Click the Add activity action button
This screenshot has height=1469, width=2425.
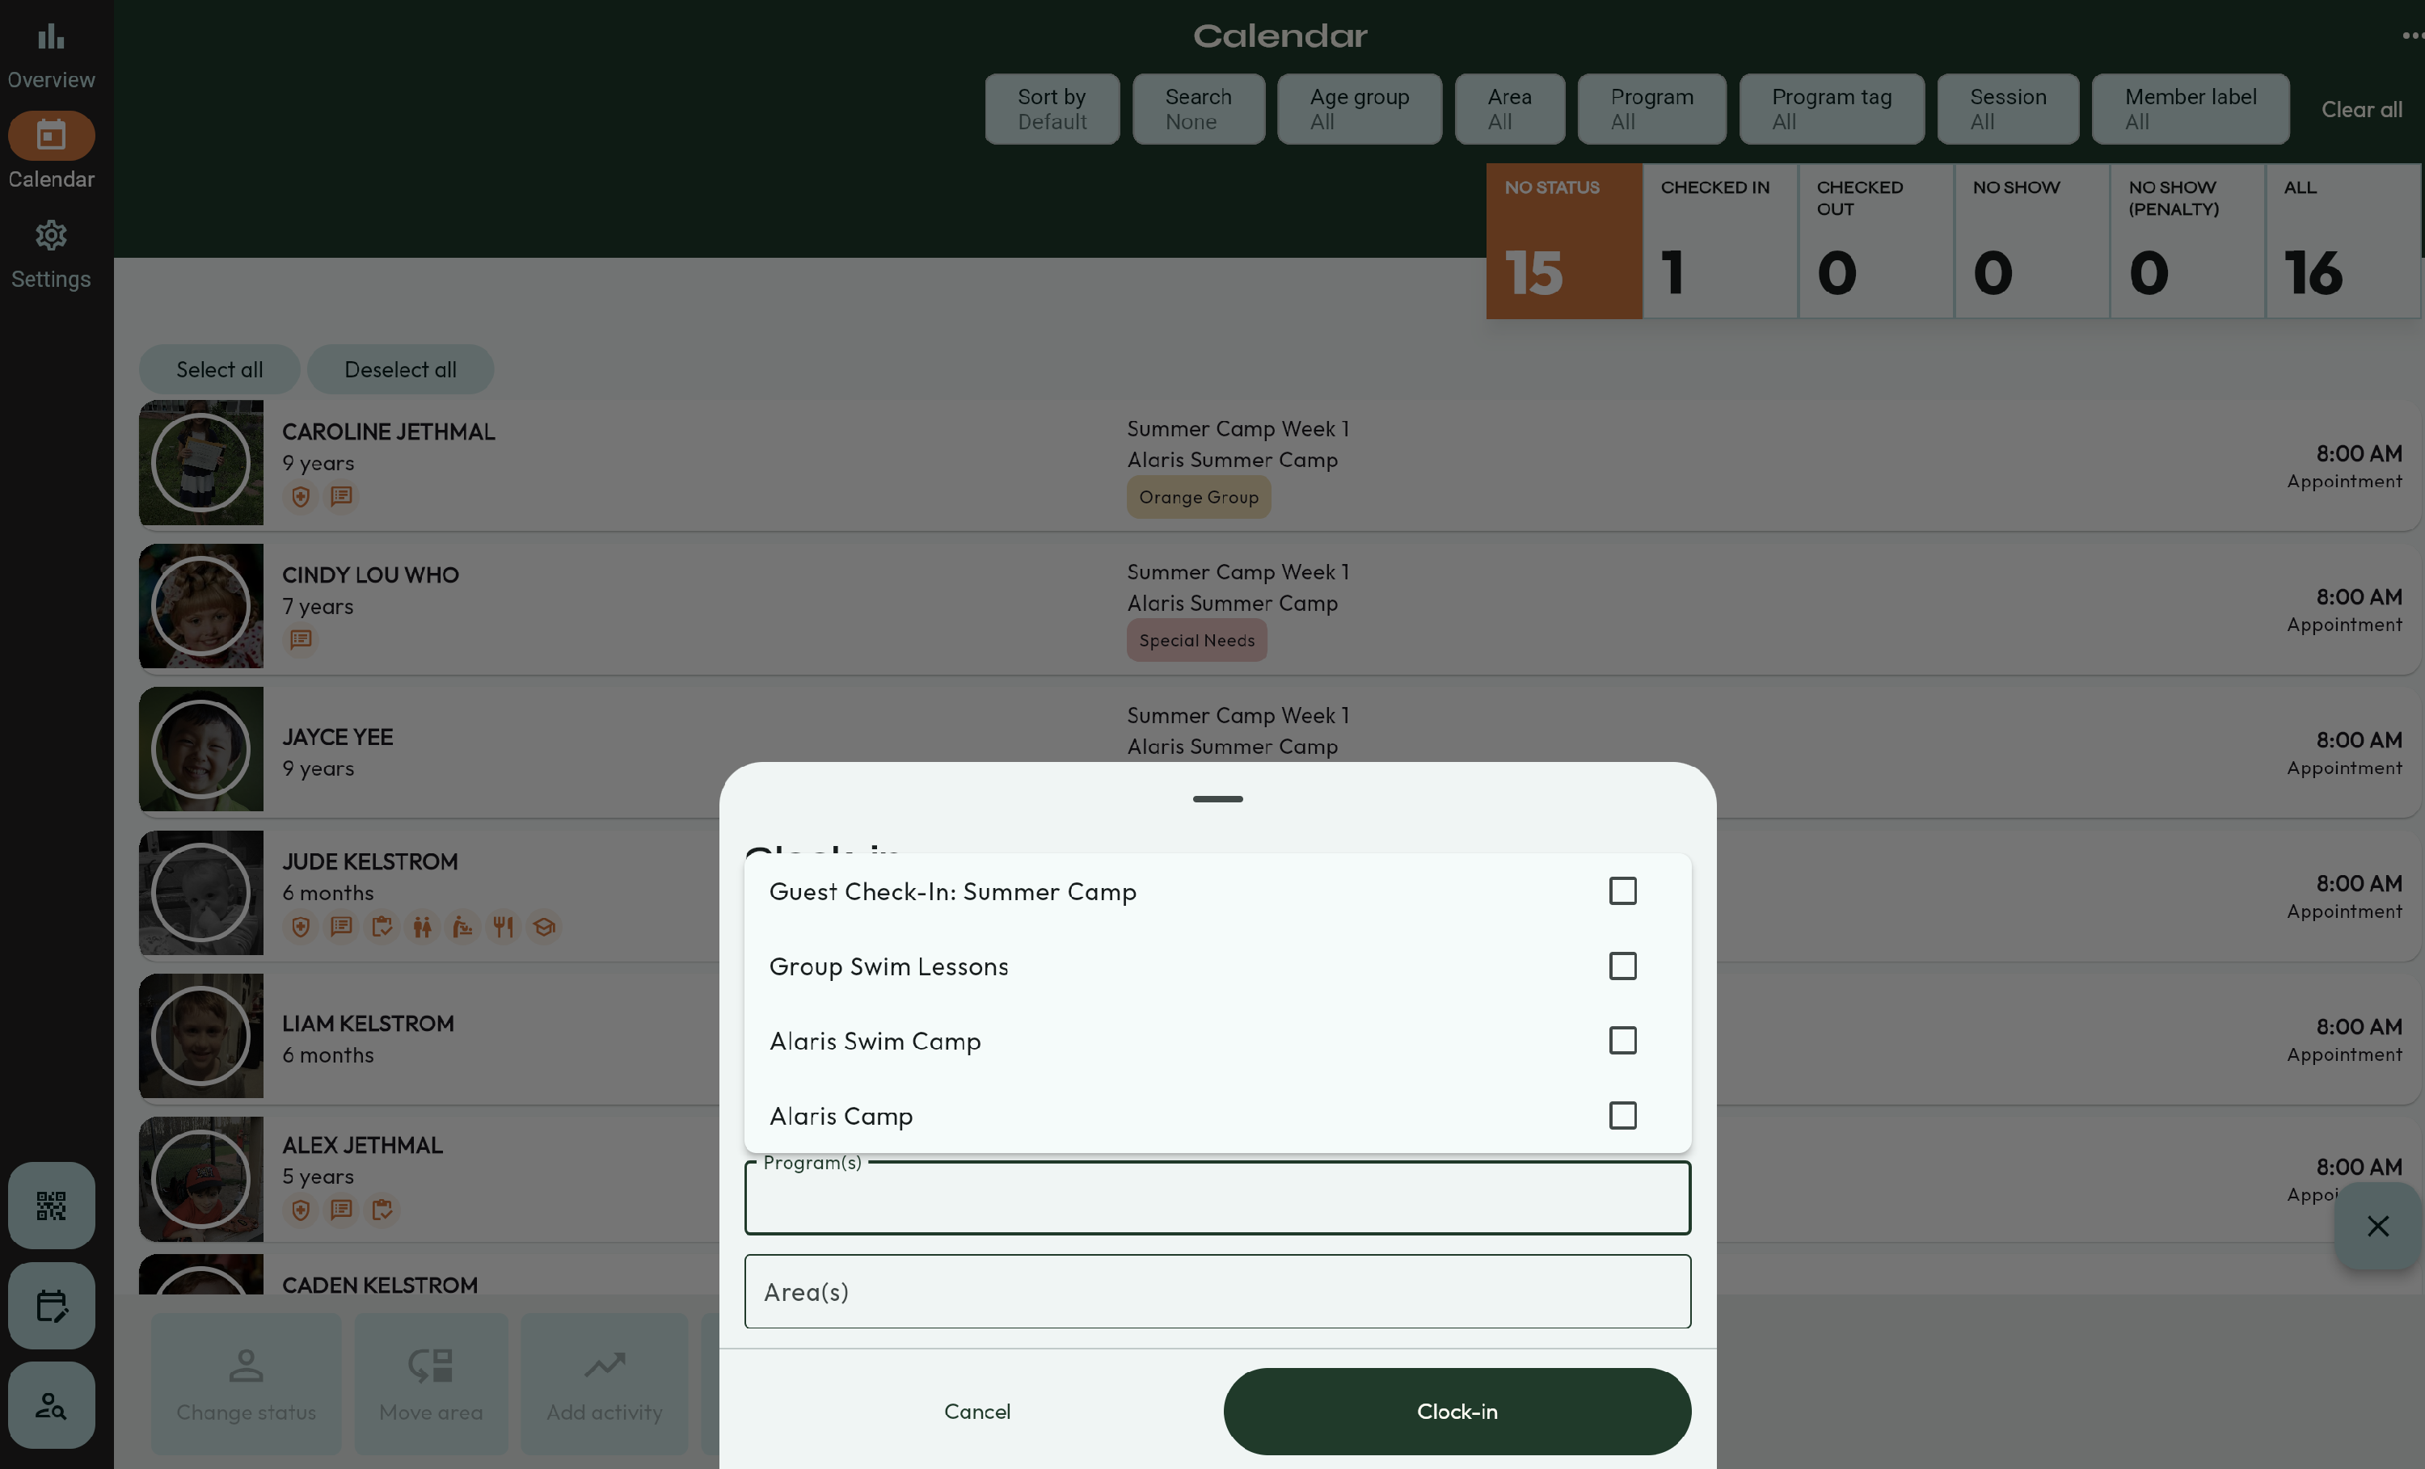point(605,1384)
